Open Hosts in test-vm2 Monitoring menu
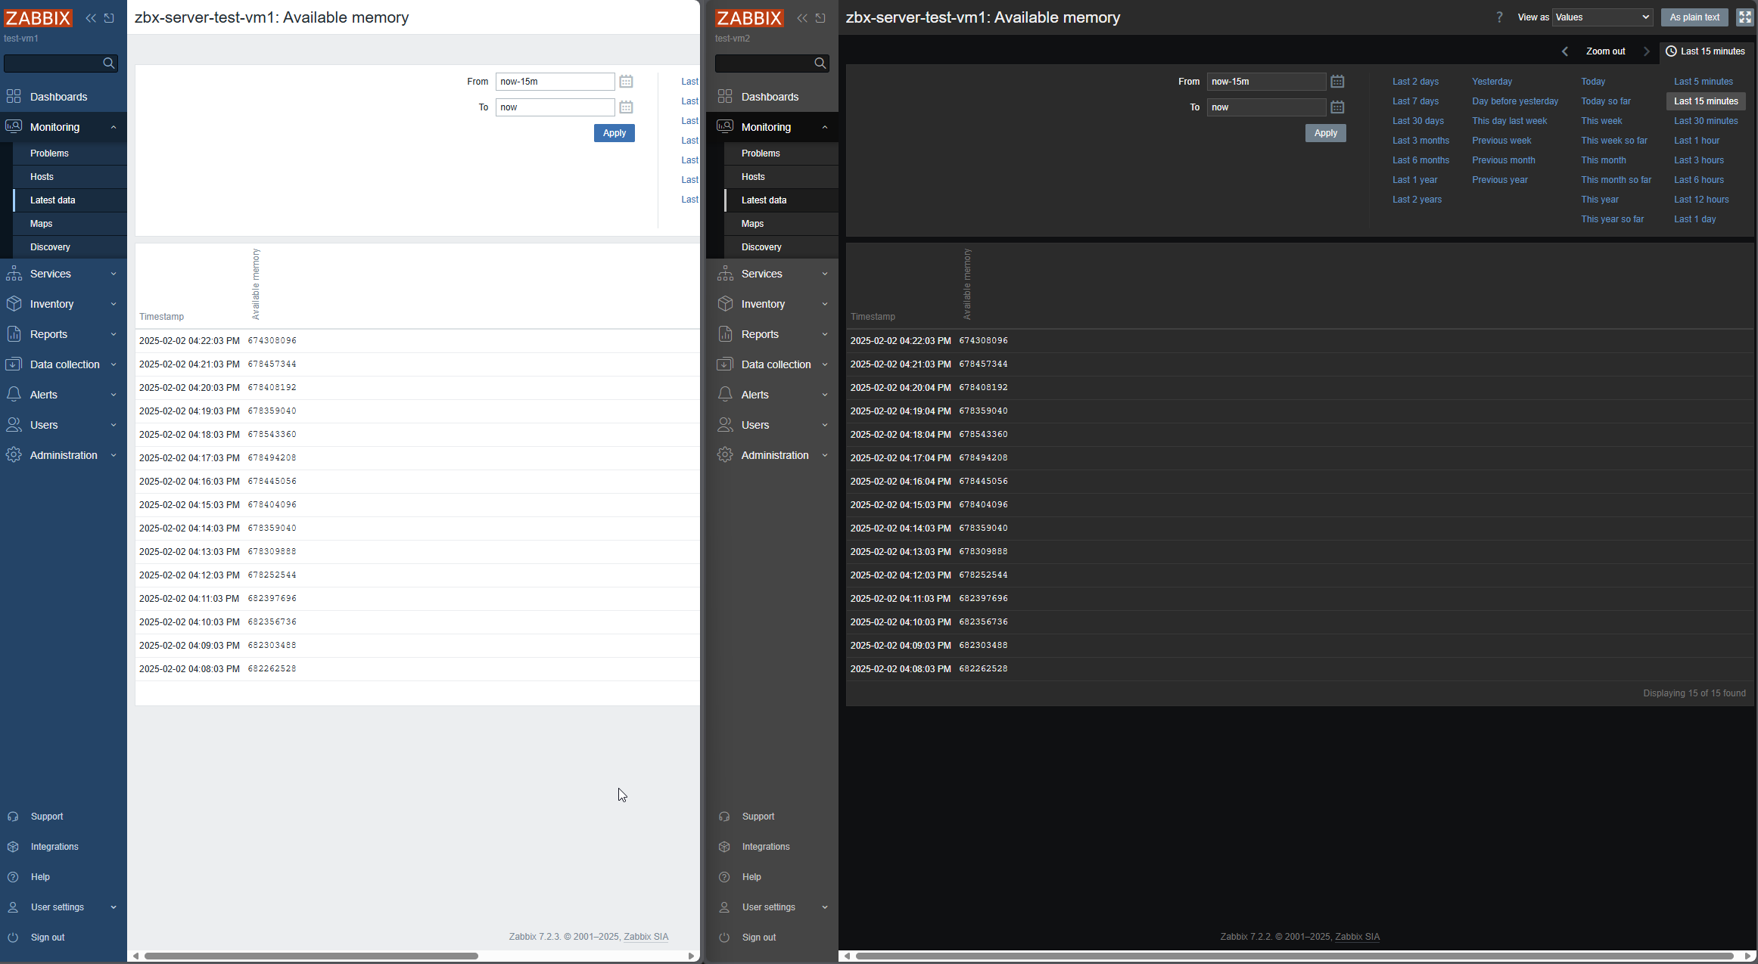The height and width of the screenshot is (964, 1758). point(781,177)
